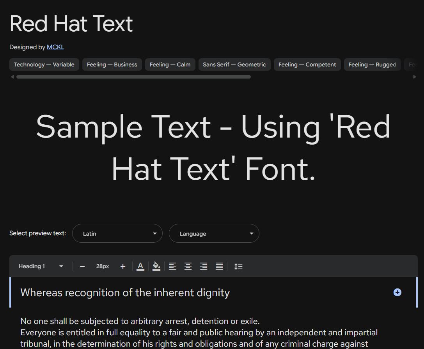Click the horizontal tag scrollbar thumb
Screen dimensions: 424x349
[133, 77]
